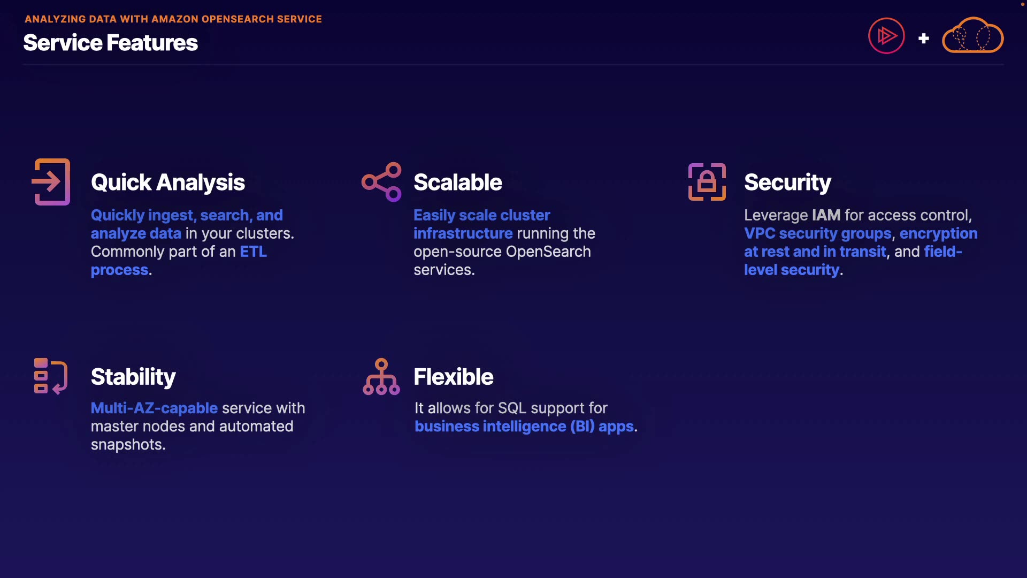The width and height of the screenshot is (1027, 578).
Task: Click the orange course title header text
Action: [x=173, y=19]
